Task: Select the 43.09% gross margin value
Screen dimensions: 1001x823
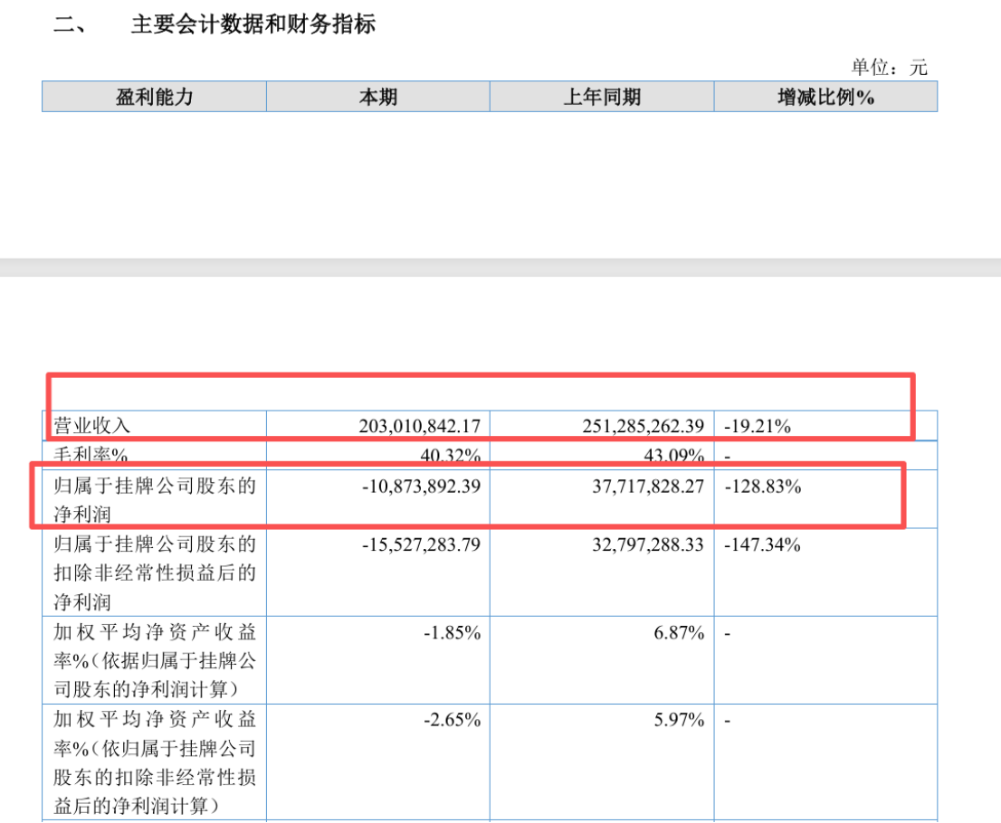Action: coord(674,455)
